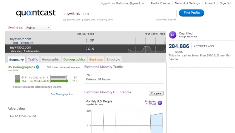Click the purple Quantified badge icon
This screenshot has height=133, width=235.
pos(173,35)
